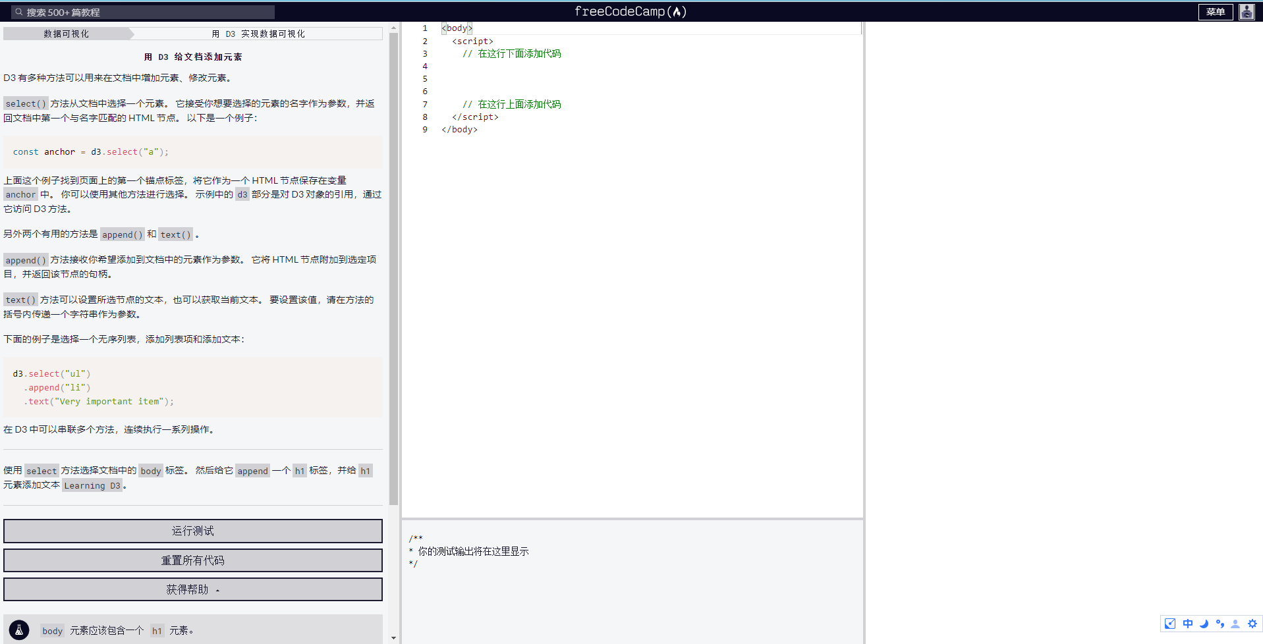Click the search magnifier icon
The width and height of the screenshot is (1263, 644).
click(19, 12)
